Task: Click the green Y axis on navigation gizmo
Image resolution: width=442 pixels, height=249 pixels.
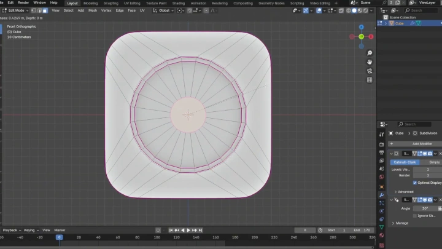Action: click(x=362, y=36)
